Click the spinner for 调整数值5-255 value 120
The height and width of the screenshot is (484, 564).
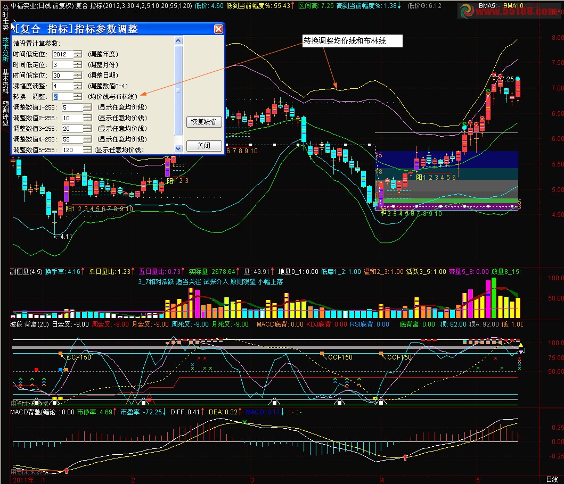pos(87,150)
